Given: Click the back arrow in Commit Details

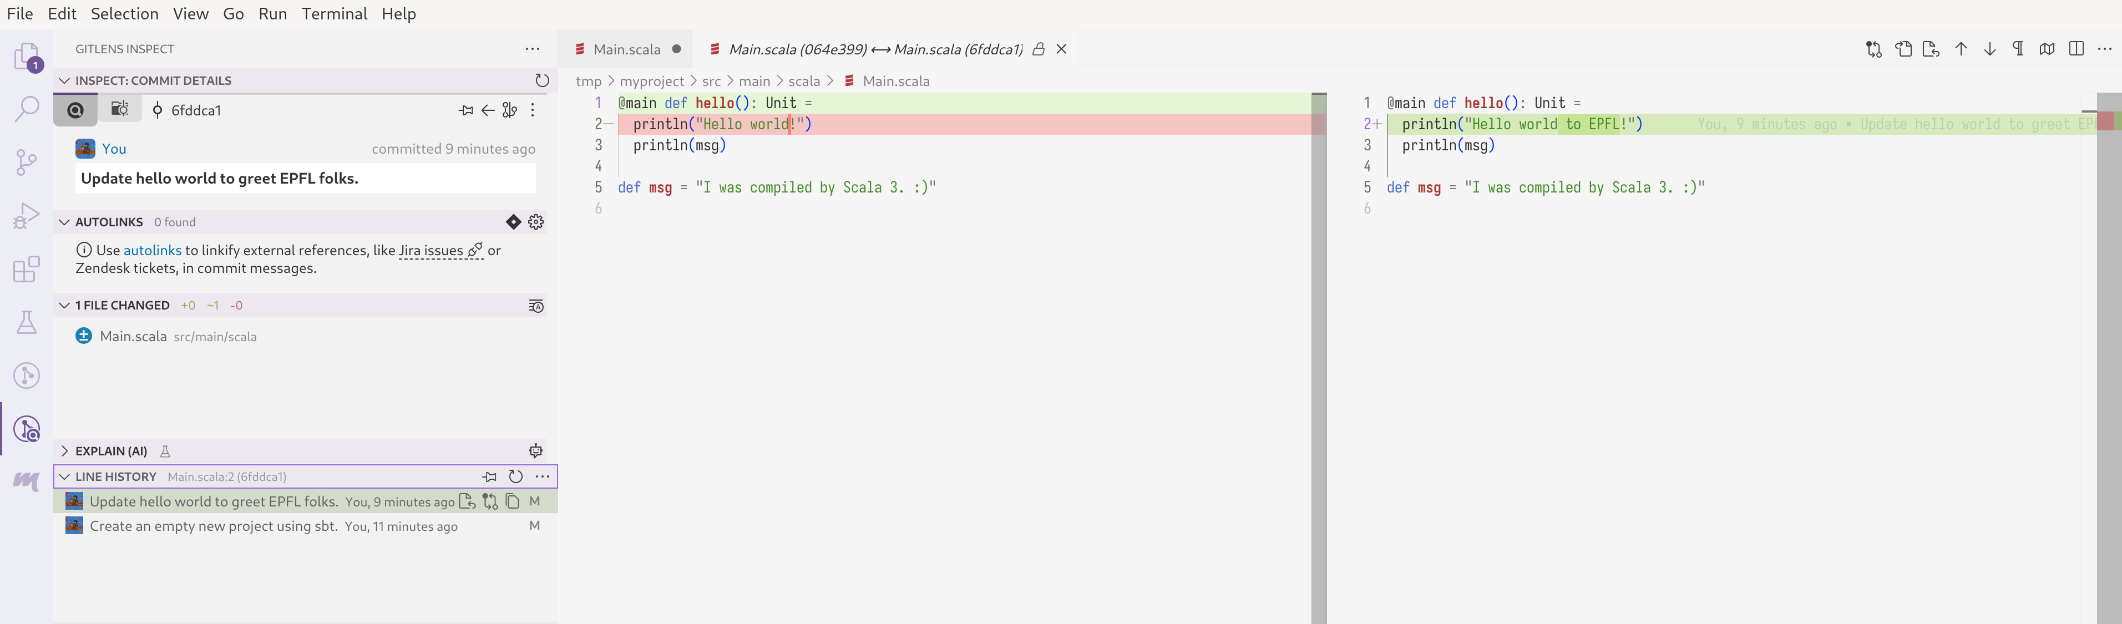Looking at the screenshot, I should tap(487, 109).
